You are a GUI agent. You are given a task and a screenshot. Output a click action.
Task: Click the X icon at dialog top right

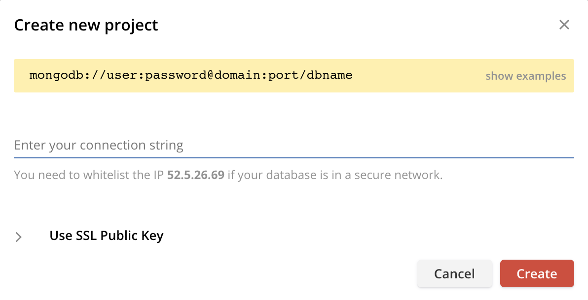pos(564,25)
